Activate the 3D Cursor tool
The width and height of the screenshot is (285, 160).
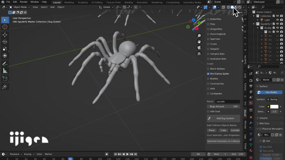pyautogui.click(x=5, y=27)
